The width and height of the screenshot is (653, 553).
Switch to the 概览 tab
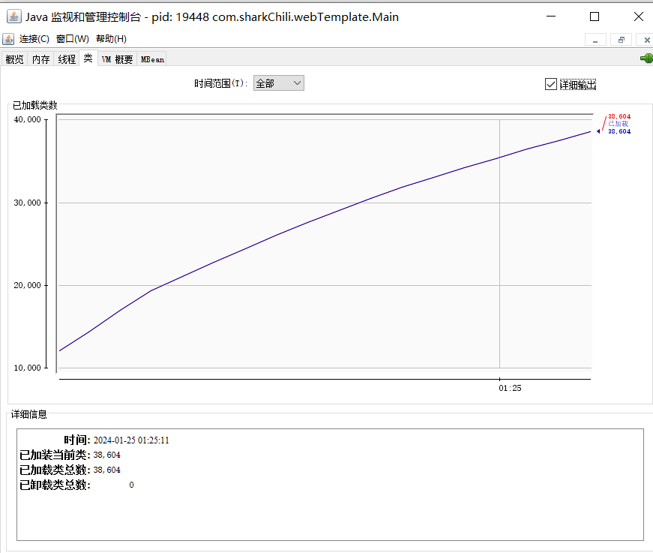pos(14,59)
